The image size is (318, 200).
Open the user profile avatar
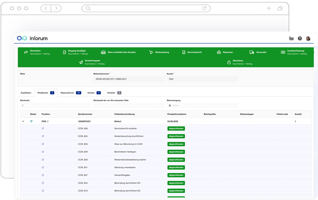[308, 38]
